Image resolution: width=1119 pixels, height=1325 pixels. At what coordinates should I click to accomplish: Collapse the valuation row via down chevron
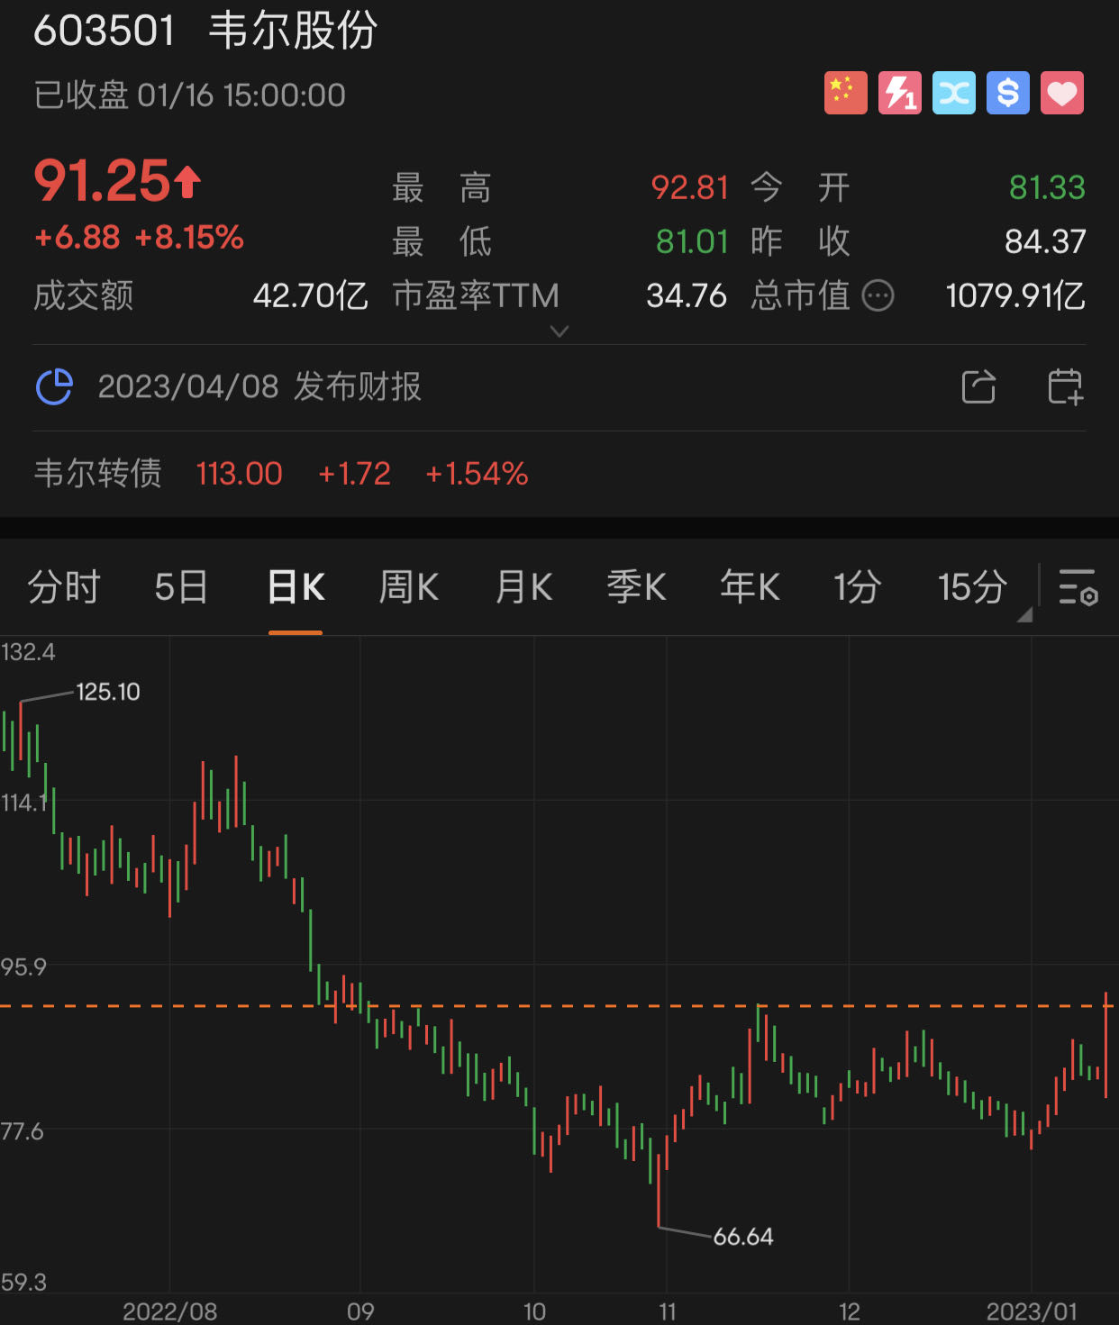(559, 332)
